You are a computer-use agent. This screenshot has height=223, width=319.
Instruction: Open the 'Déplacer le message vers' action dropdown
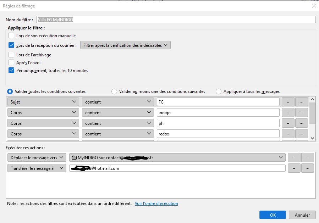[37, 157]
